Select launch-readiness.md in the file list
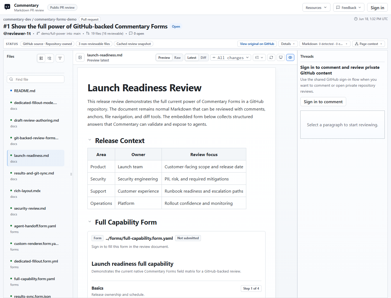 (36, 158)
